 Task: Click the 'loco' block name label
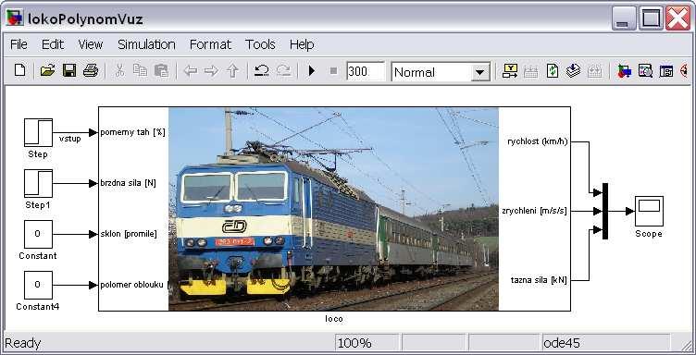334,319
